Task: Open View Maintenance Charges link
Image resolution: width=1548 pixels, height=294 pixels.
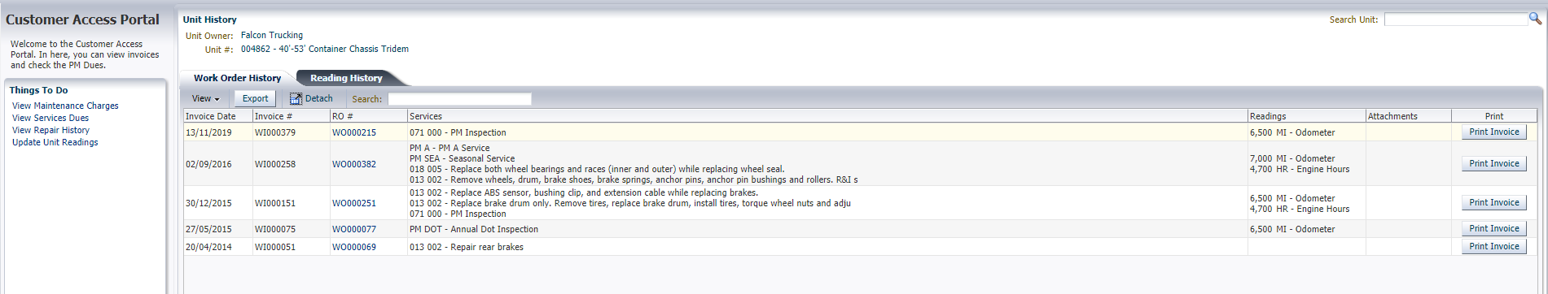Action: 65,106
